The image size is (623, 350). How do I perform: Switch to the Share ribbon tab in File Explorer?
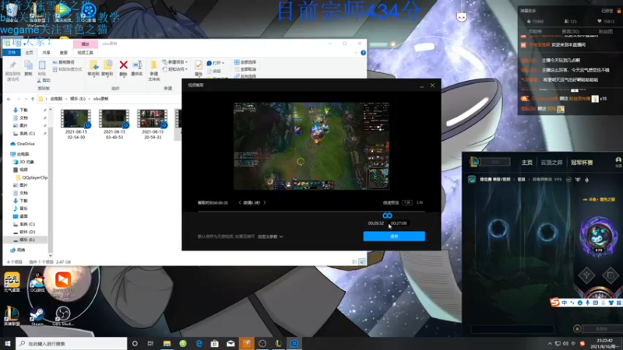[47, 52]
